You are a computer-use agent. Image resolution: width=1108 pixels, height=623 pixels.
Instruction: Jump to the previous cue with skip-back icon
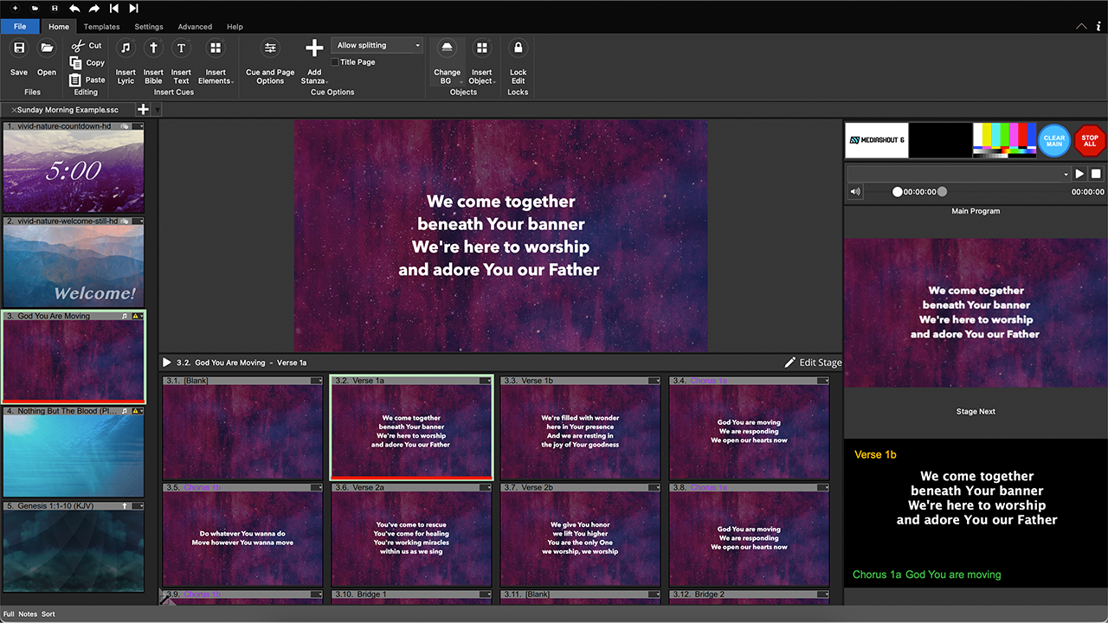(x=114, y=9)
